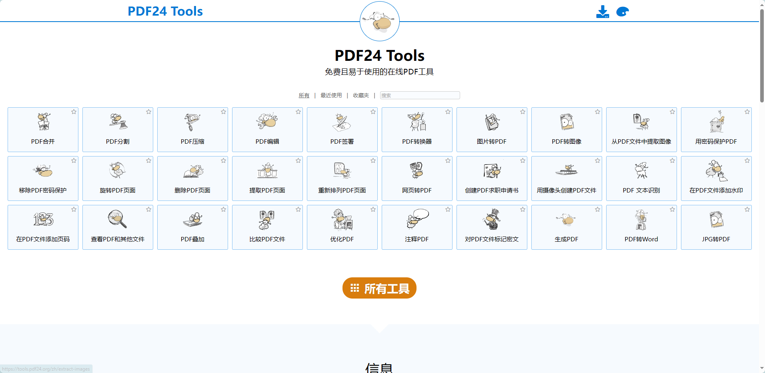Click the scrollbar down arrow
Image resolution: width=765 pixels, height=373 pixels.
[762, 369]
